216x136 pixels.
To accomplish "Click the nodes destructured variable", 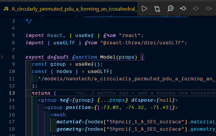I will 64,71.
